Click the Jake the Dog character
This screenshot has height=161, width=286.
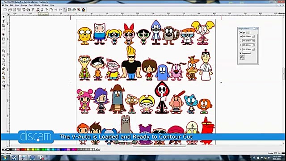coord(84,36)
